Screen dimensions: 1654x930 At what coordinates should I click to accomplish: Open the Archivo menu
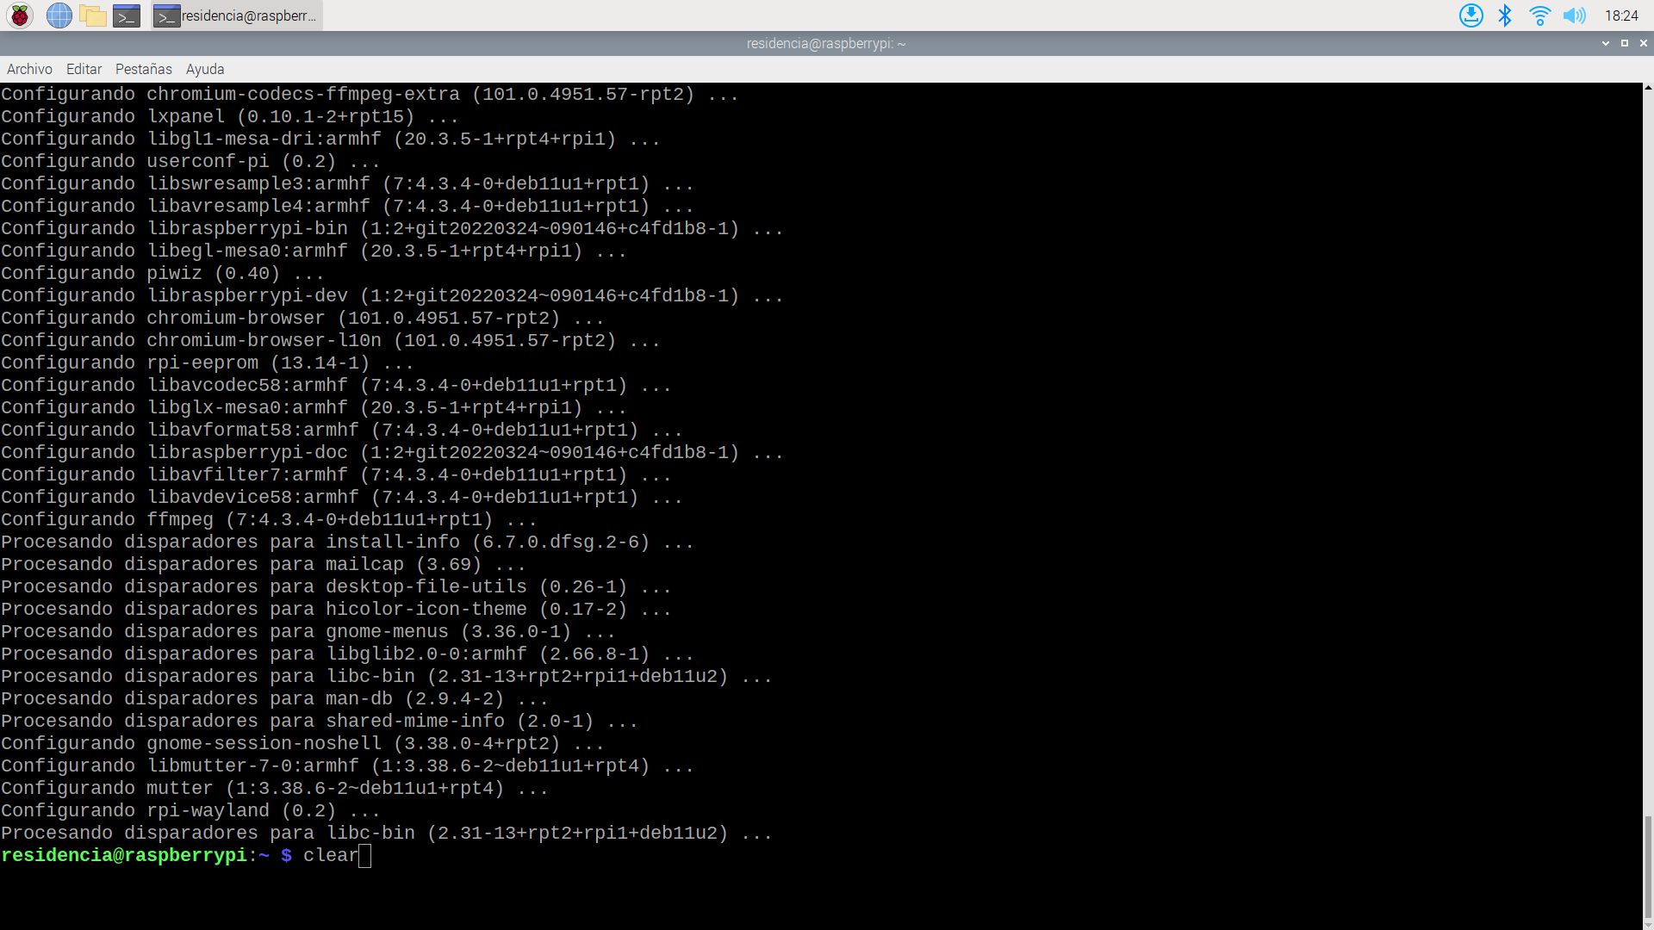tap(29, 69)
